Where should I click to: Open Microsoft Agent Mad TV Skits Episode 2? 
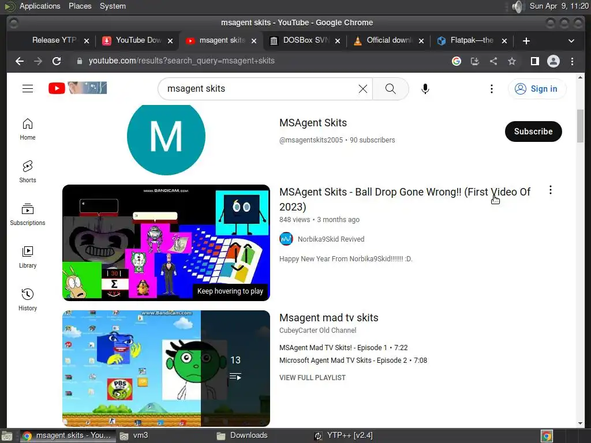coord(353,360)
